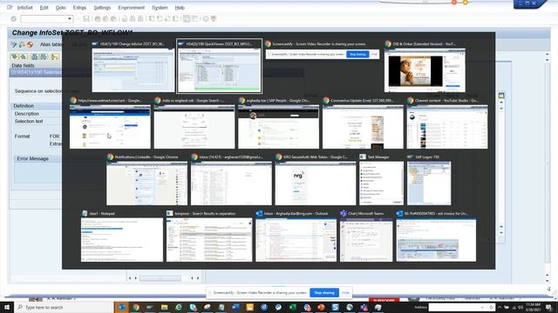Open the Settings menu

coord(102,8)
